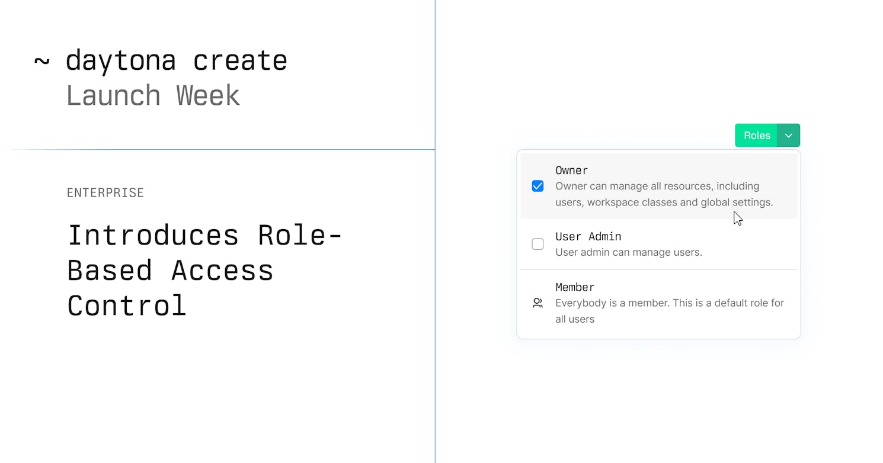883x463 pixels.
Task: Enable the User Admin checkbox
Action: click(x=538, y=244)
